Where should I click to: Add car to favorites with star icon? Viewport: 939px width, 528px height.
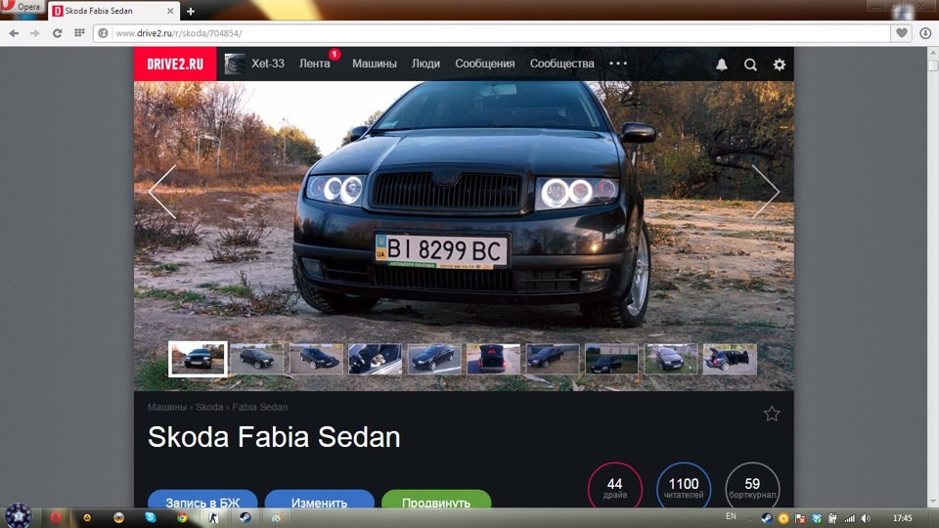(772, 414)
